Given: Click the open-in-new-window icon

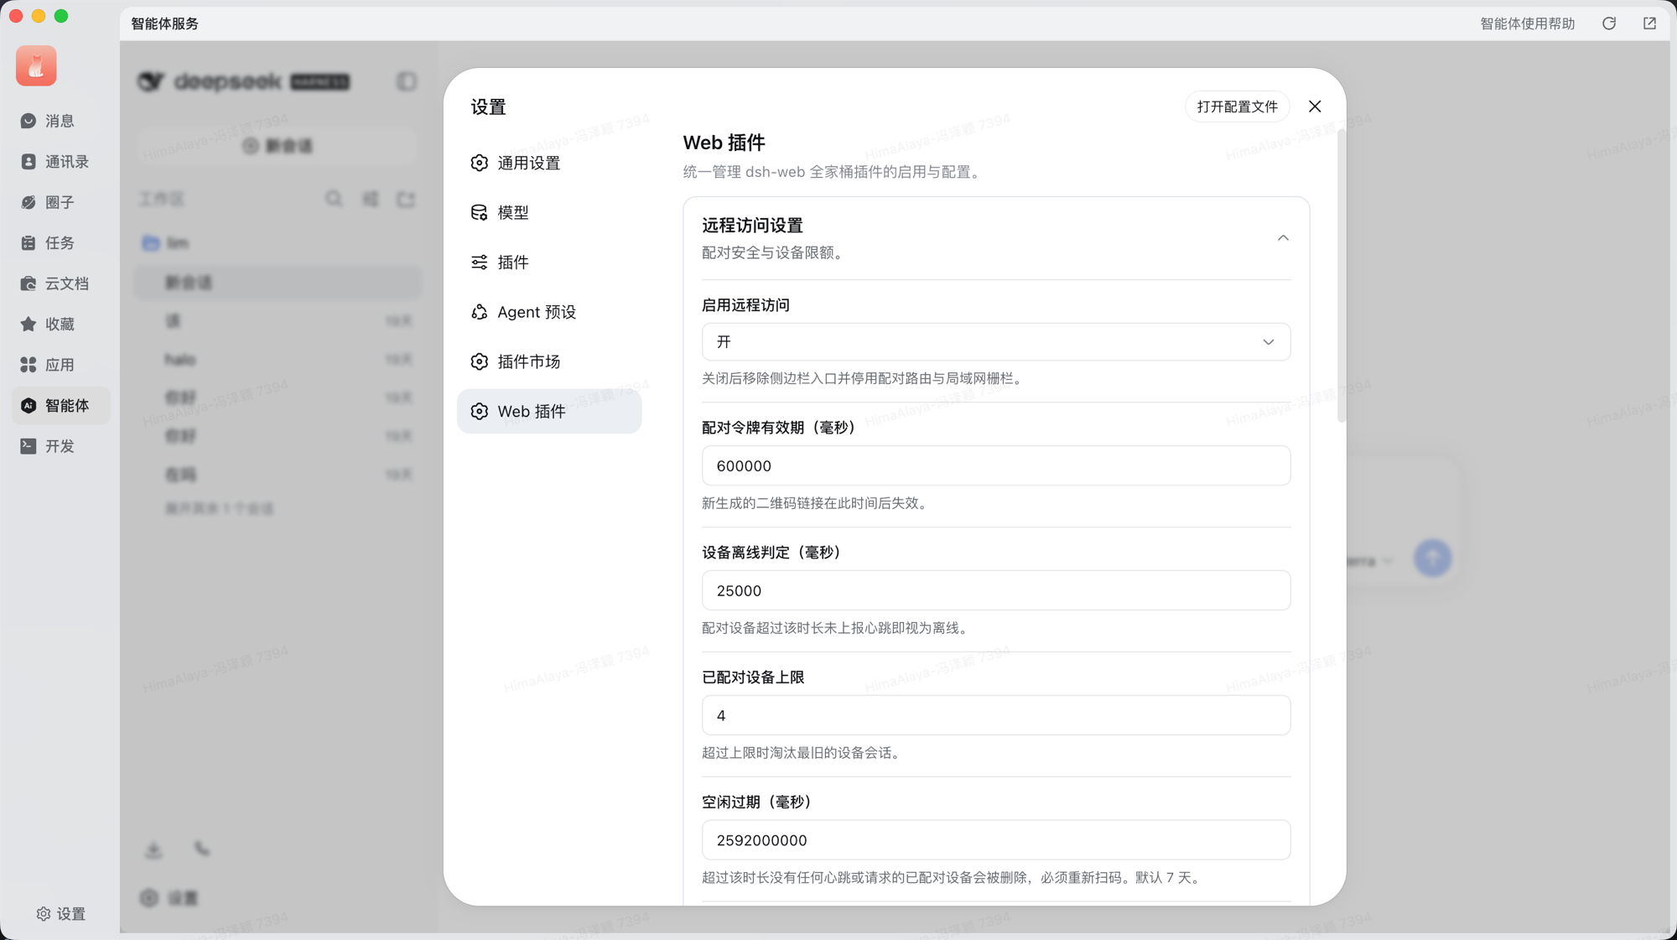Looking at the screenshot, I should (x=1649, y=23).
